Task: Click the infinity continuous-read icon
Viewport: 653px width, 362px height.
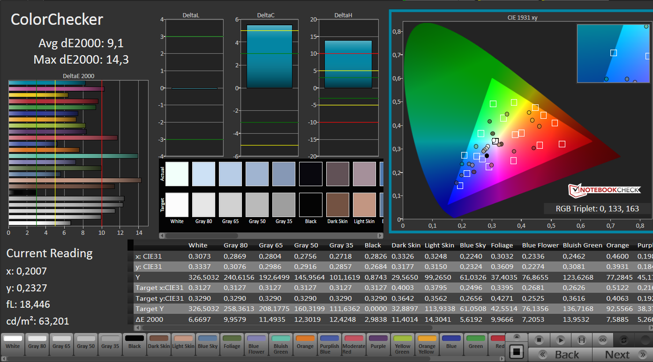Action: click(603, 340)
